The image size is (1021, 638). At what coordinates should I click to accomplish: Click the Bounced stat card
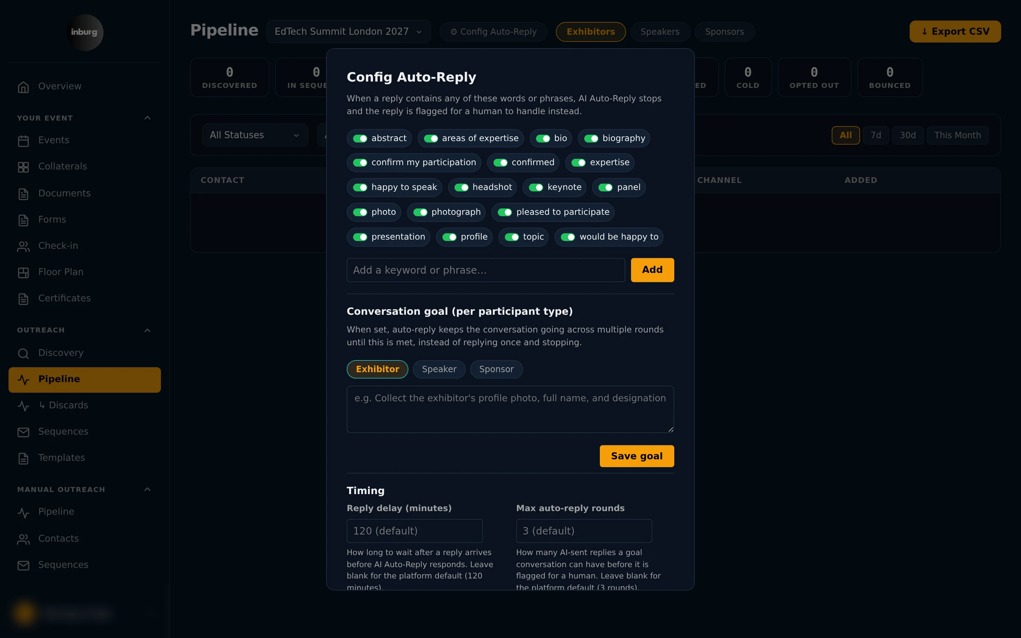click(x=890, y=77)
